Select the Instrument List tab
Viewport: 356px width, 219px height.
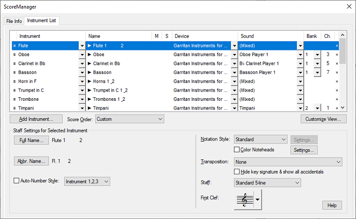pyautogui.click(x=42, y=21)
